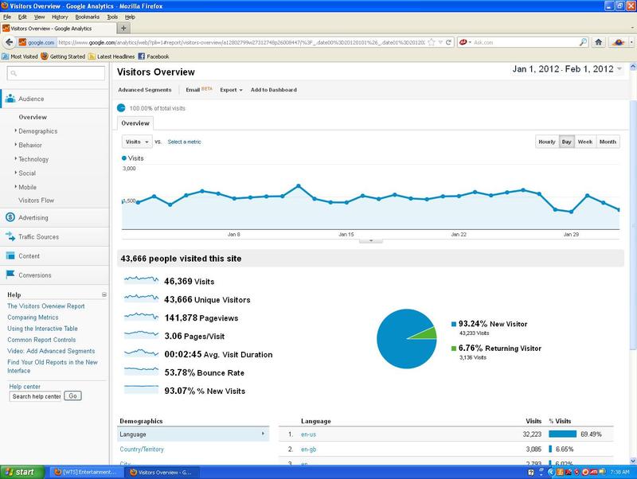The height and width of the screenshot is (479, 637).
Task: Click the browser back arrow button
Action: 9,42
